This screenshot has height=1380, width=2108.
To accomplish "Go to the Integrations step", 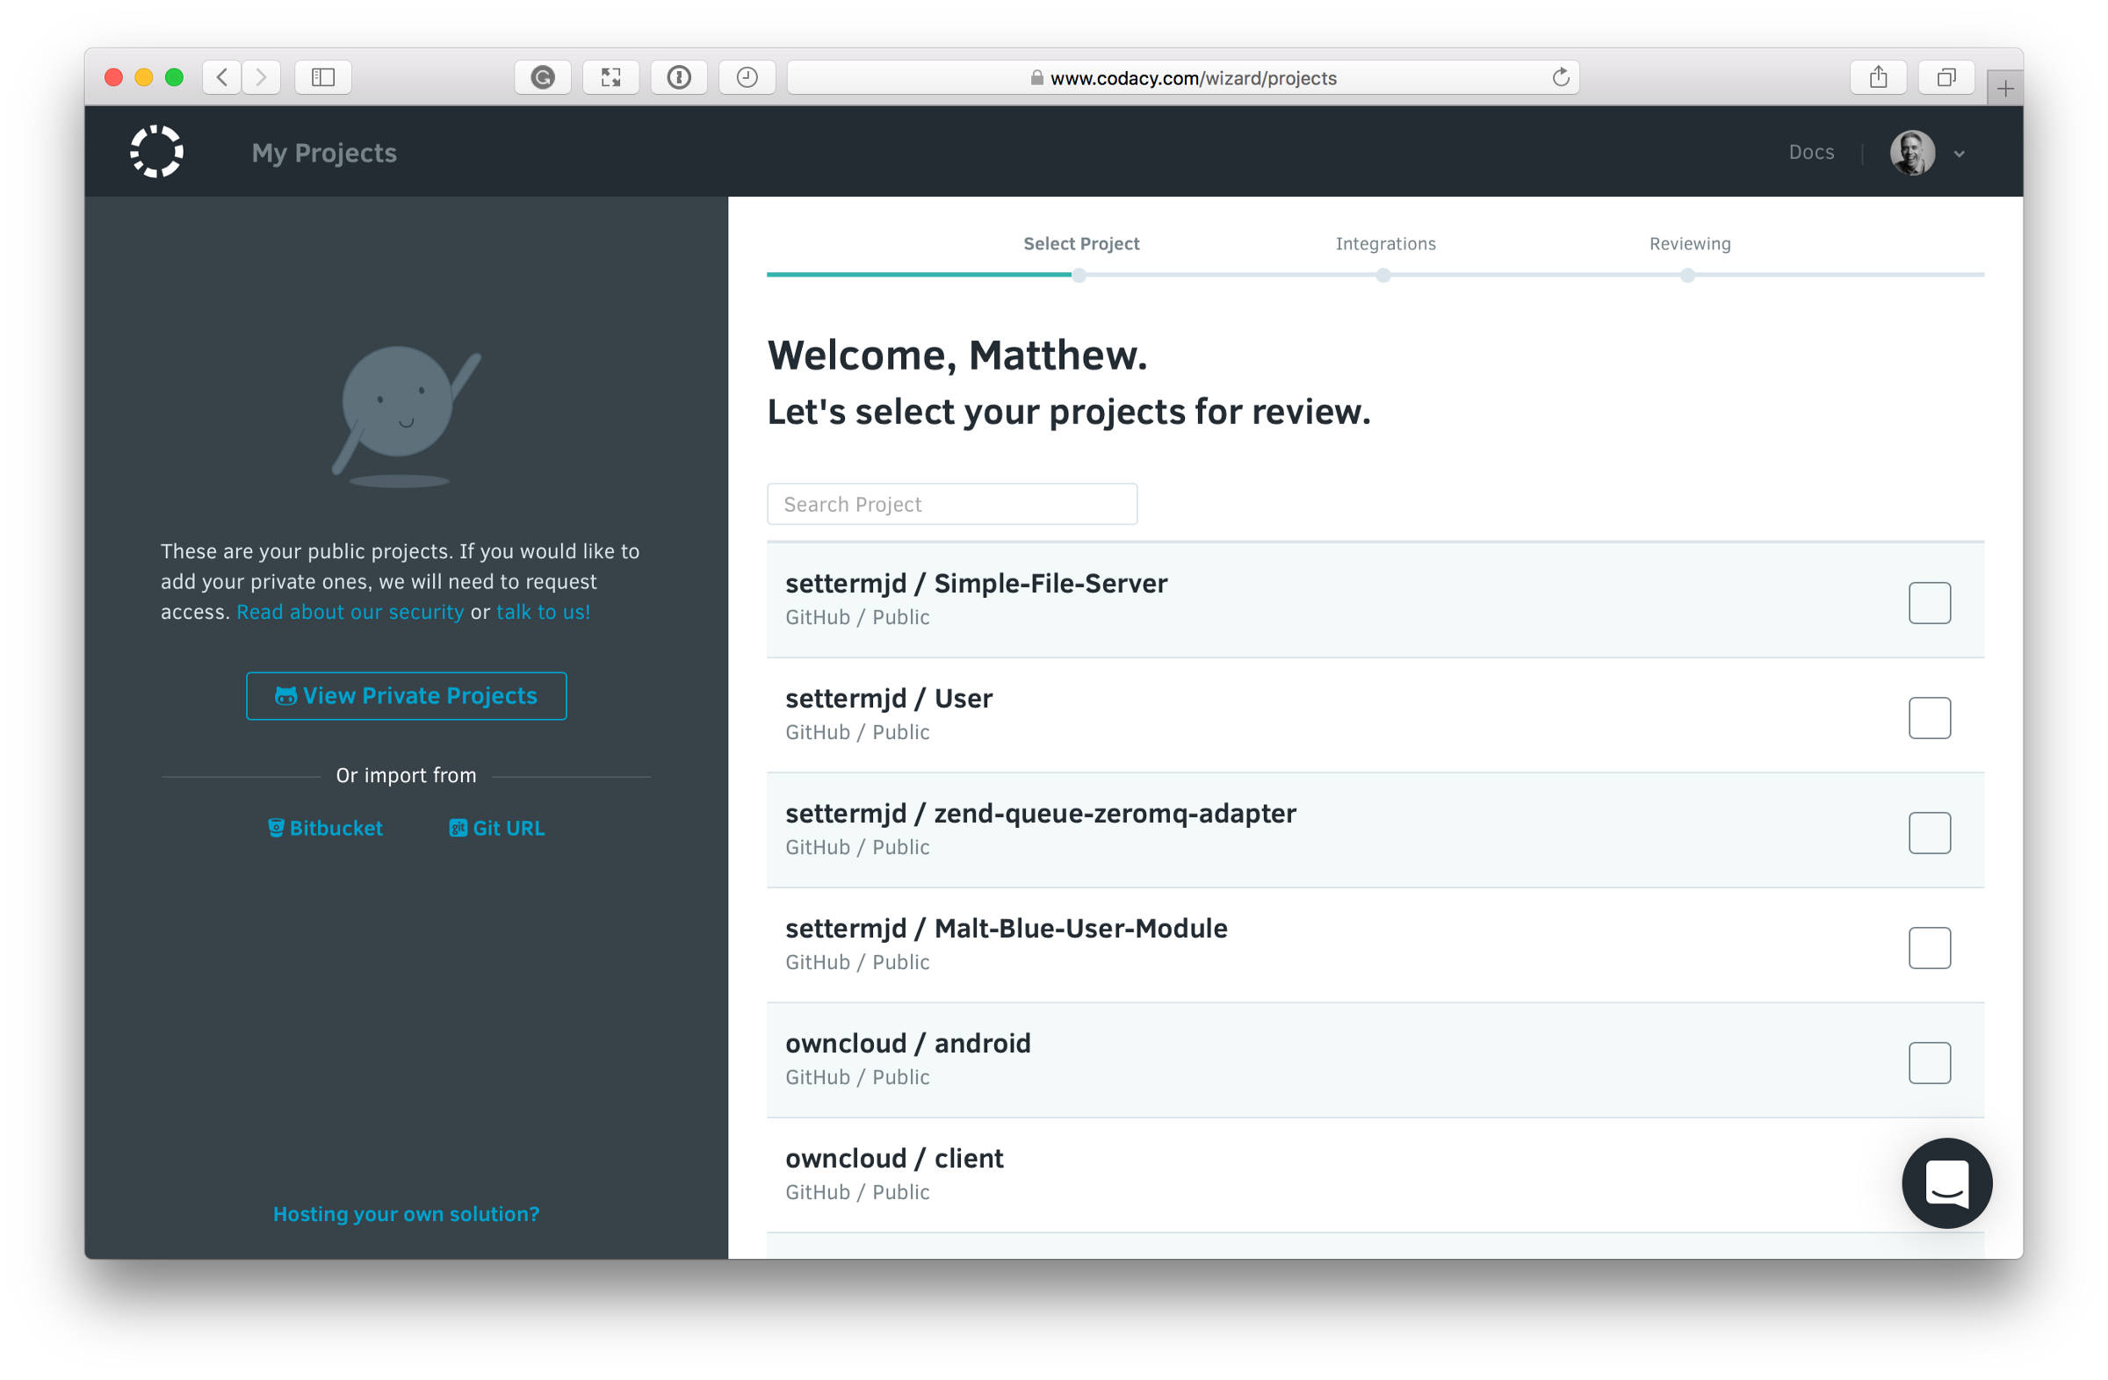I will coord(1385,244).
